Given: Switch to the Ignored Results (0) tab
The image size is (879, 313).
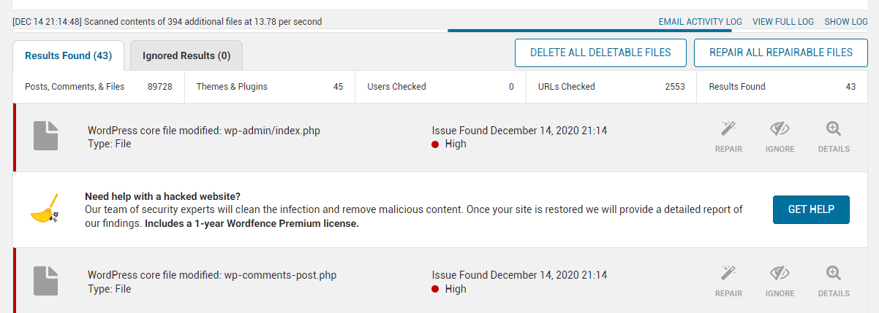Looking at the screenshot, I should 186,55.
